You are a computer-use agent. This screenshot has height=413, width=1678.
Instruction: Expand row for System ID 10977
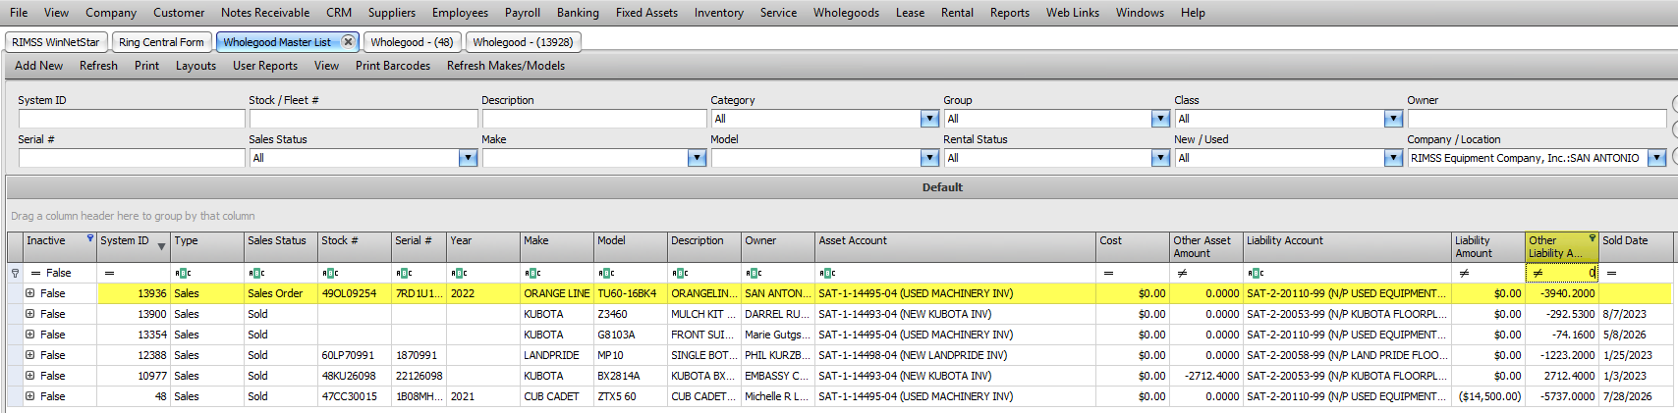point(30,376)
